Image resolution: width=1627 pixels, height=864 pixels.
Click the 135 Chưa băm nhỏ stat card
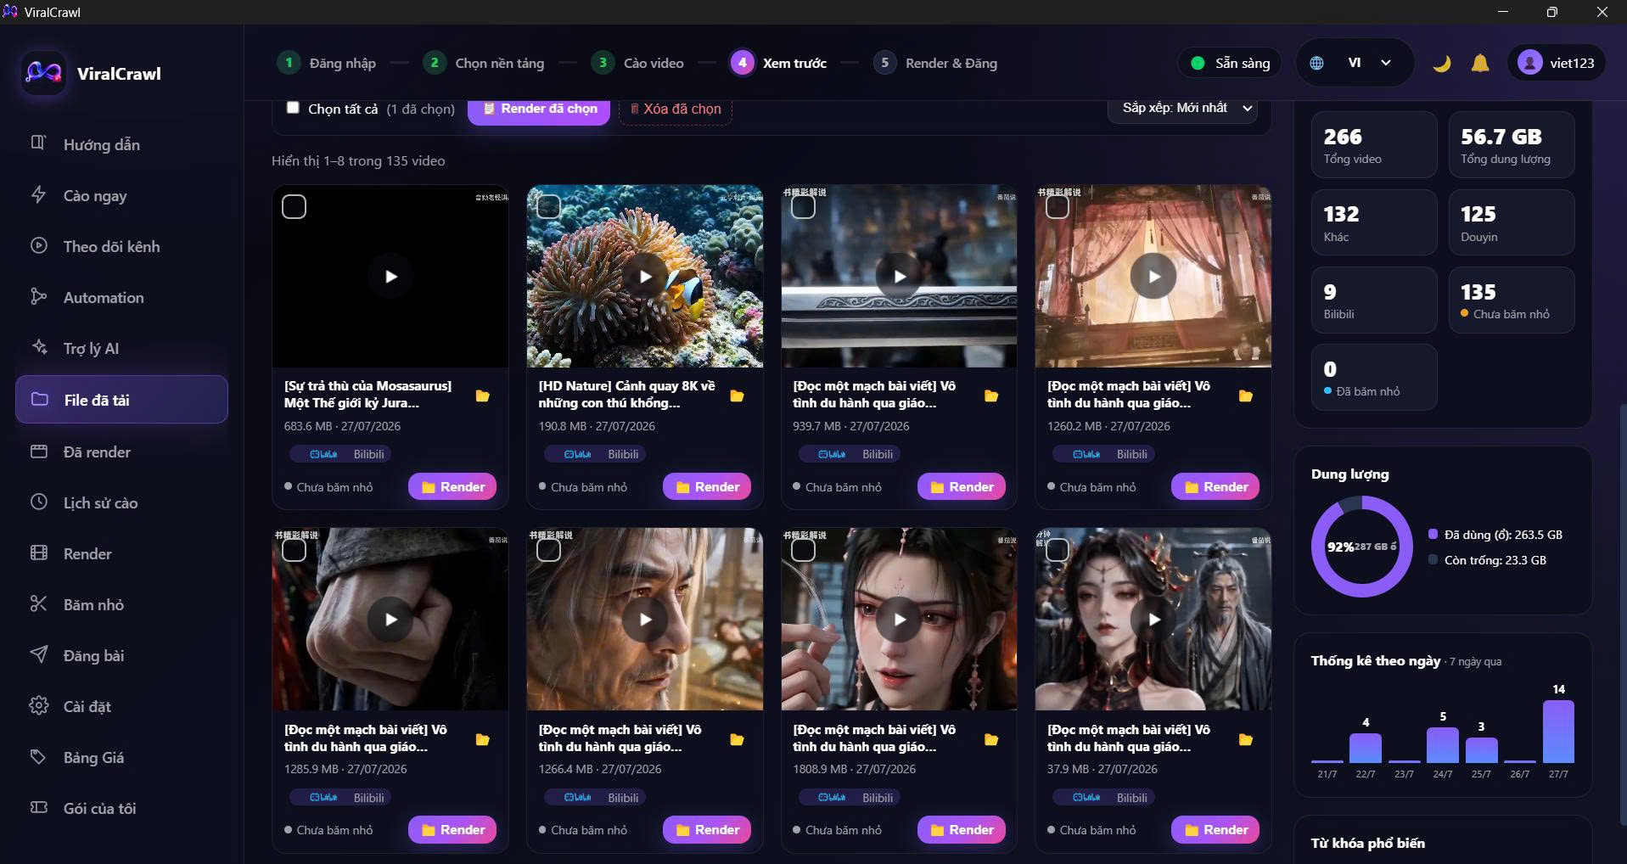[x=1512, y=300]
